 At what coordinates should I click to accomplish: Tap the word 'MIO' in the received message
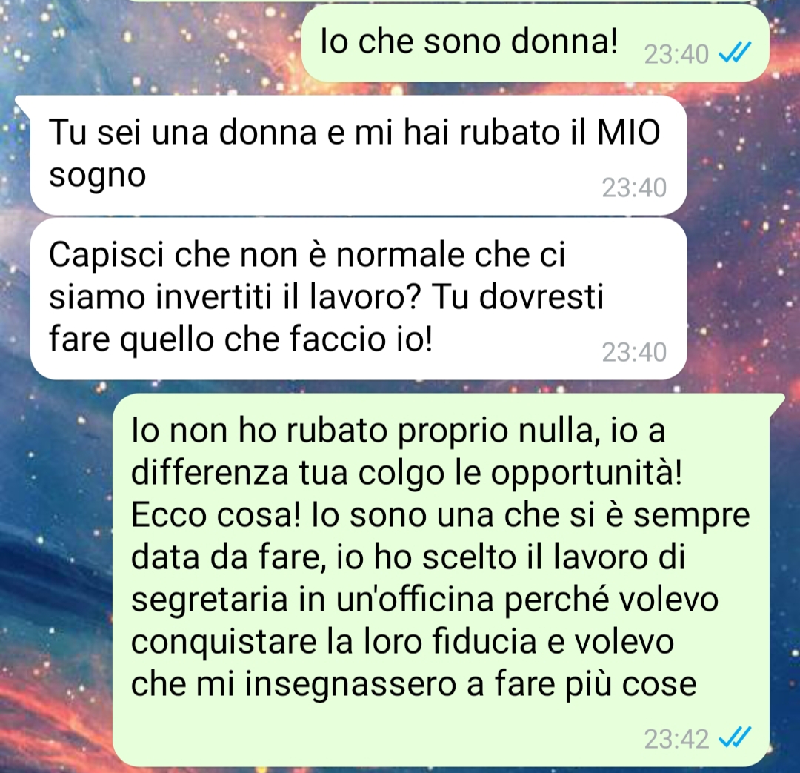coord(629,132)
